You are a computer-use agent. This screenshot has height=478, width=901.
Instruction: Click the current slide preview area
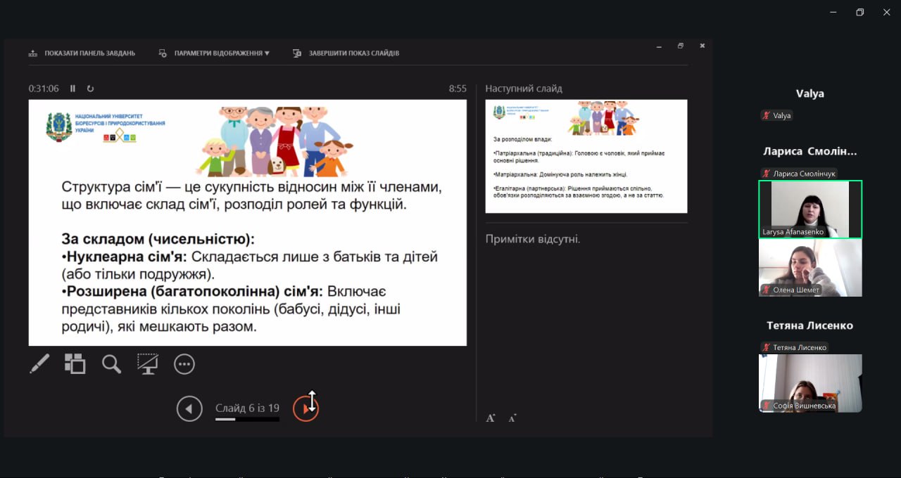coord(248,223)
